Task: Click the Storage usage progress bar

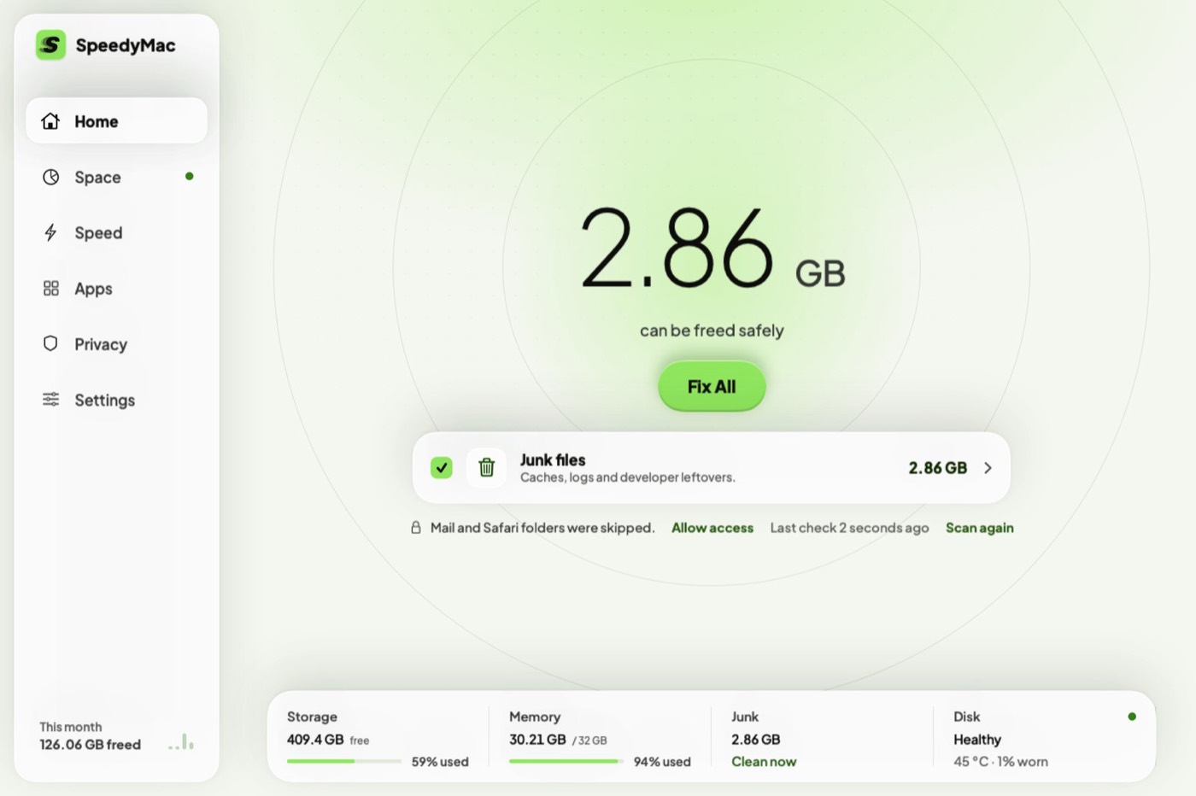Action: (x=344, y=761)
